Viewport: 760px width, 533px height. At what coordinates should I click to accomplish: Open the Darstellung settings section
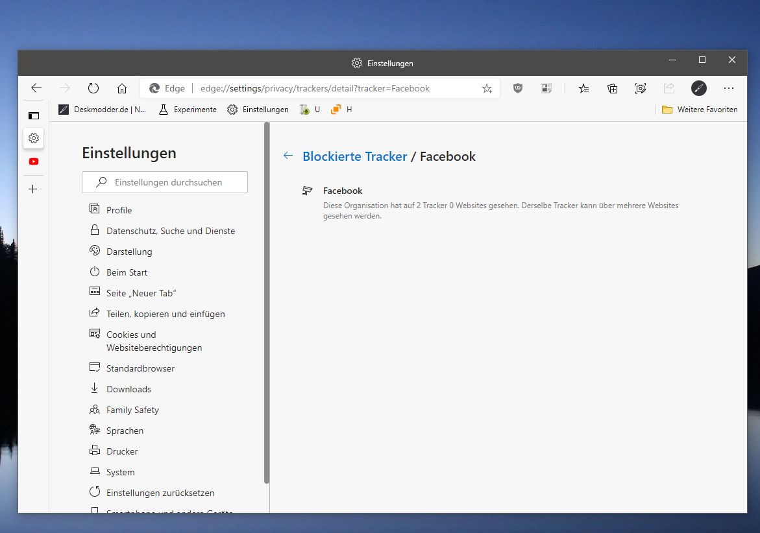click(129, 252)
